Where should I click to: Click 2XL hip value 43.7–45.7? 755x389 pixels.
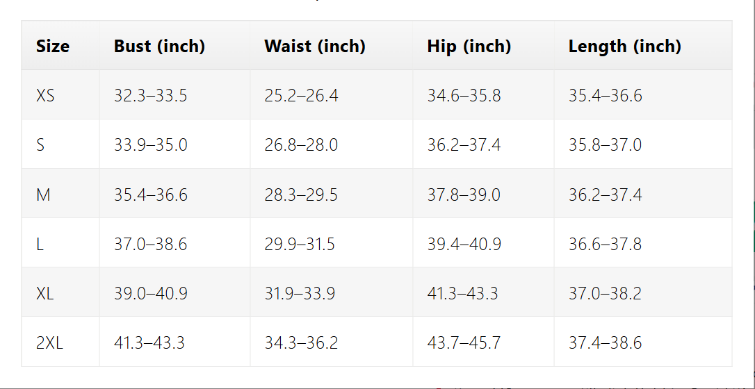pos(464,343)
